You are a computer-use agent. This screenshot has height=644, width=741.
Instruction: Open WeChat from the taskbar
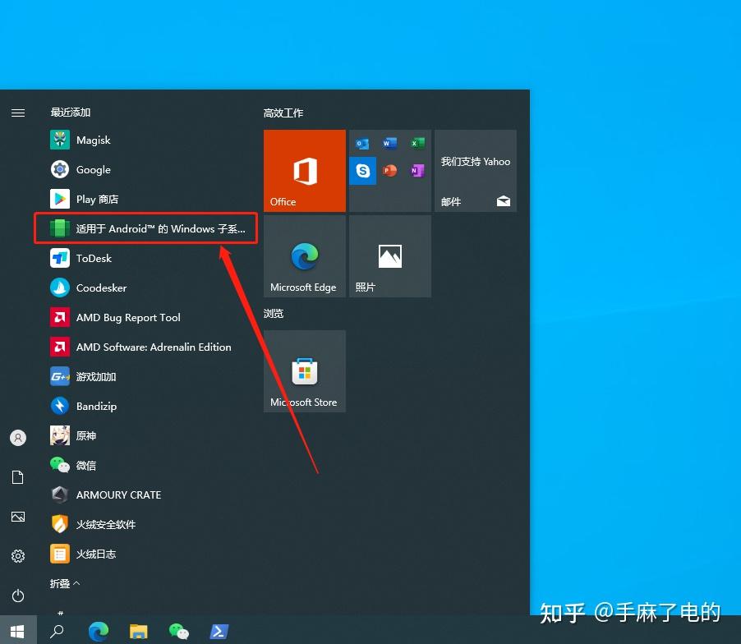[178, 631]
